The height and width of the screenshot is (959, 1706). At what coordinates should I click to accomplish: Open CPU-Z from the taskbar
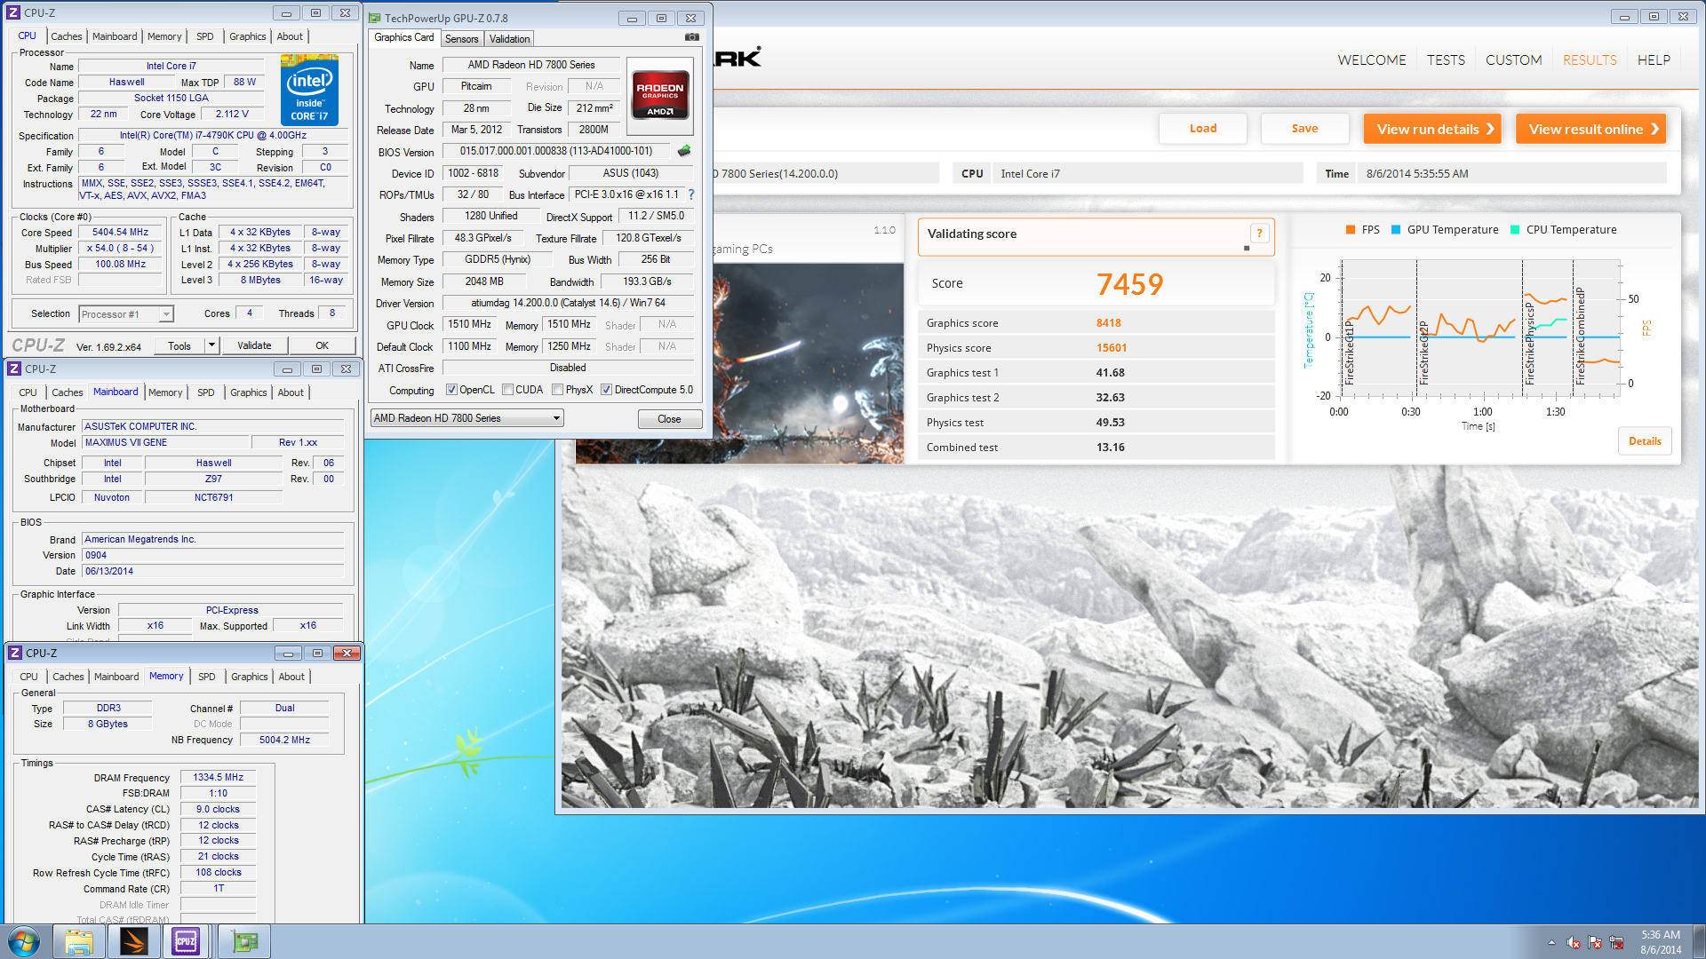pos(187,941)
